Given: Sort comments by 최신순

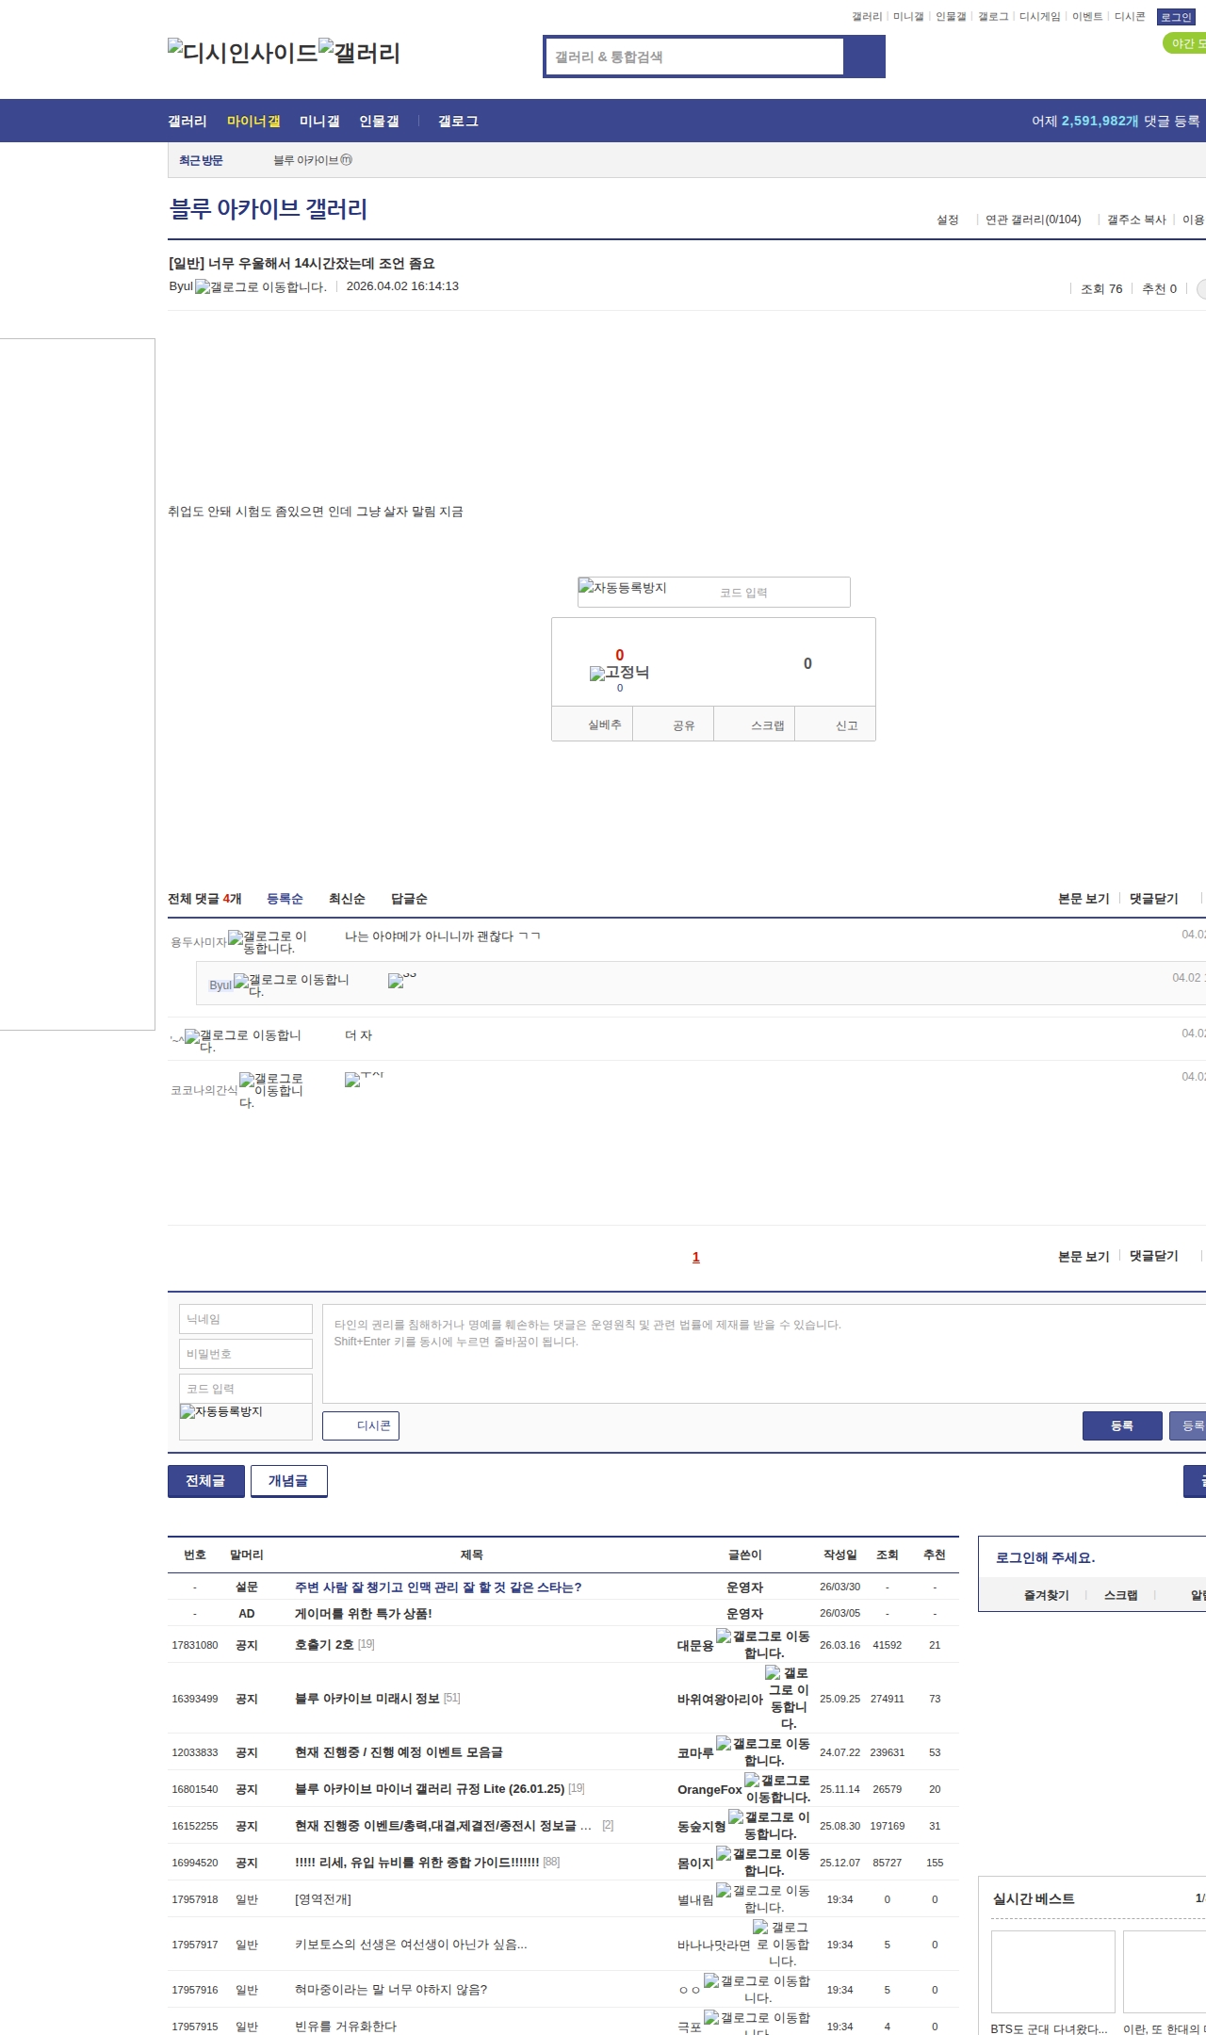Looking at the screenshot, I should (347, 899).
